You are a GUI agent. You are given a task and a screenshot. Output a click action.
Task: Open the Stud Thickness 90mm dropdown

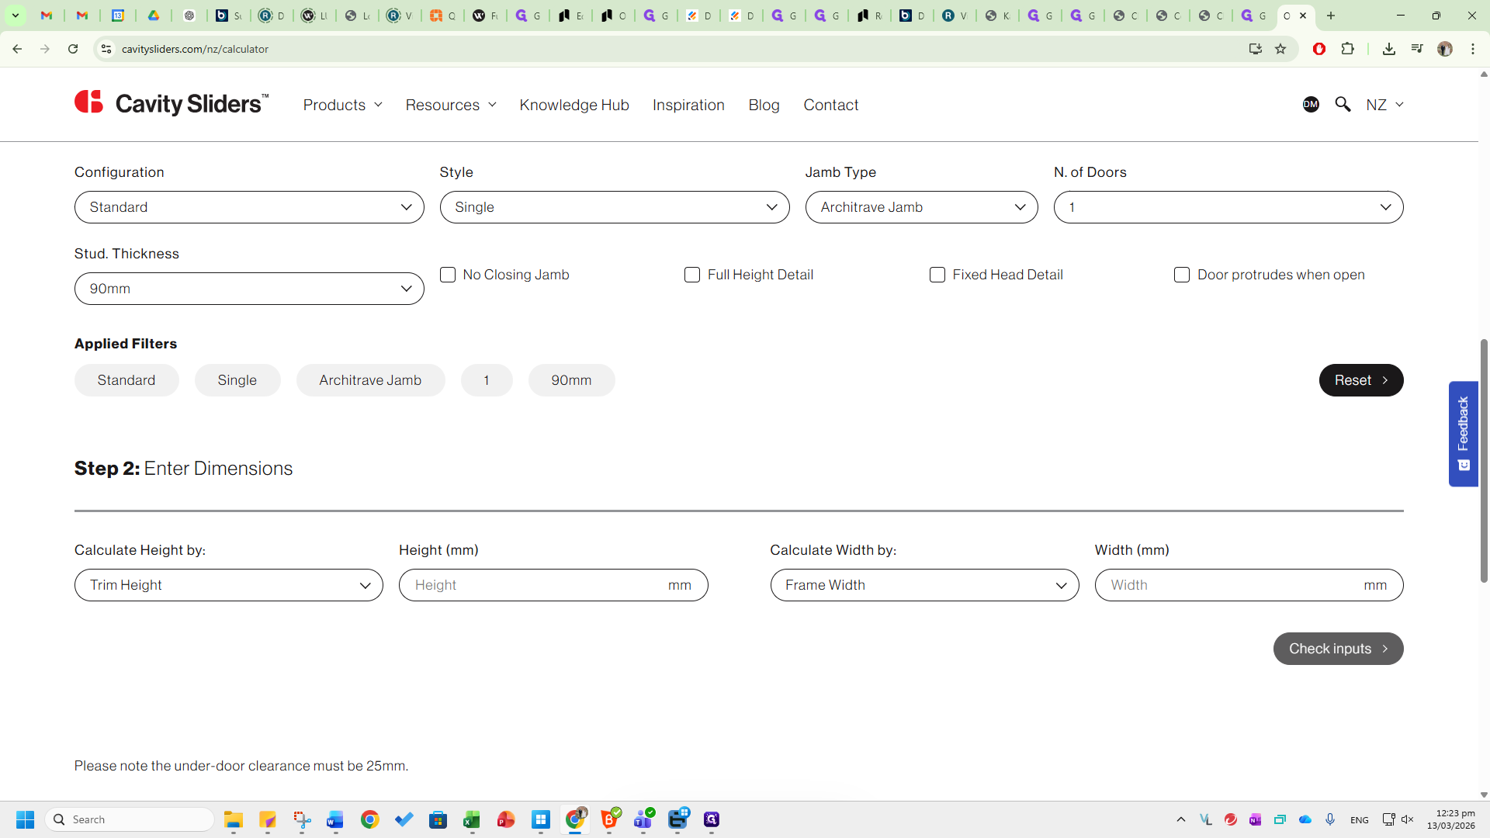pos(248,289)
